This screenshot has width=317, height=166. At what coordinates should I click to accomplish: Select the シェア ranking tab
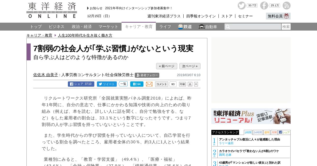coord(284,132)
